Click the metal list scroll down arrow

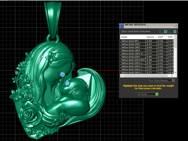[x=175, y=72]
